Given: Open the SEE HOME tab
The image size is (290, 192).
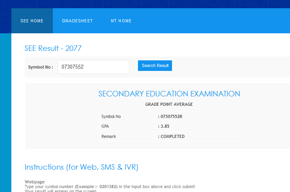Looking at the screenshot, I should tap(32, 21).
